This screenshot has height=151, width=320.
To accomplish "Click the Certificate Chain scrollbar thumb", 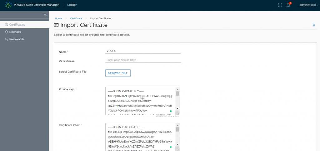I will tap(177, 129).
